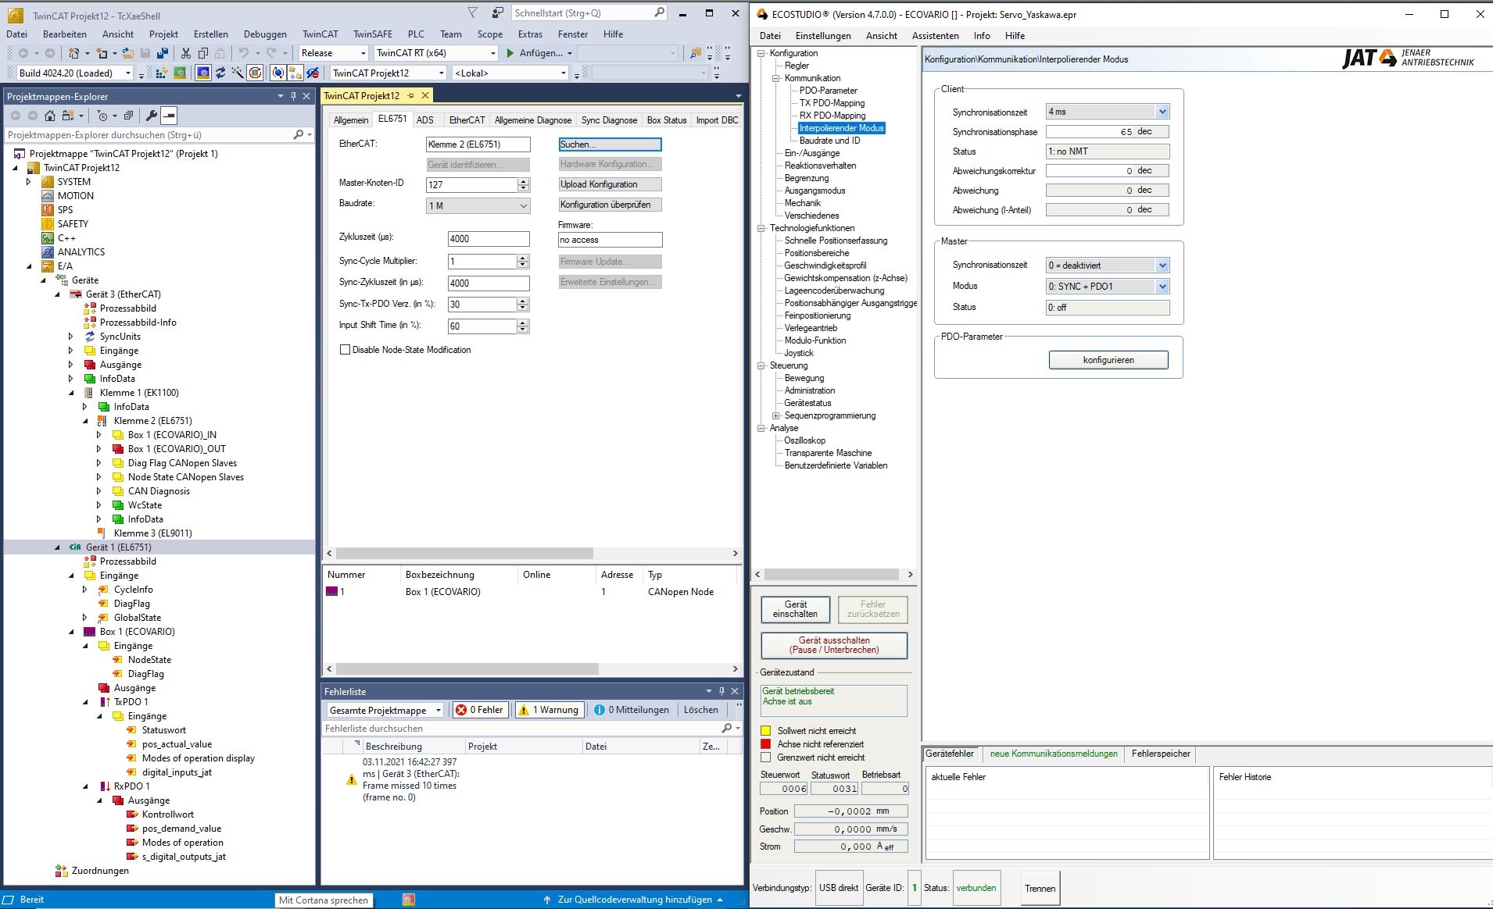Click the Open File folder icon

(128, 53)
